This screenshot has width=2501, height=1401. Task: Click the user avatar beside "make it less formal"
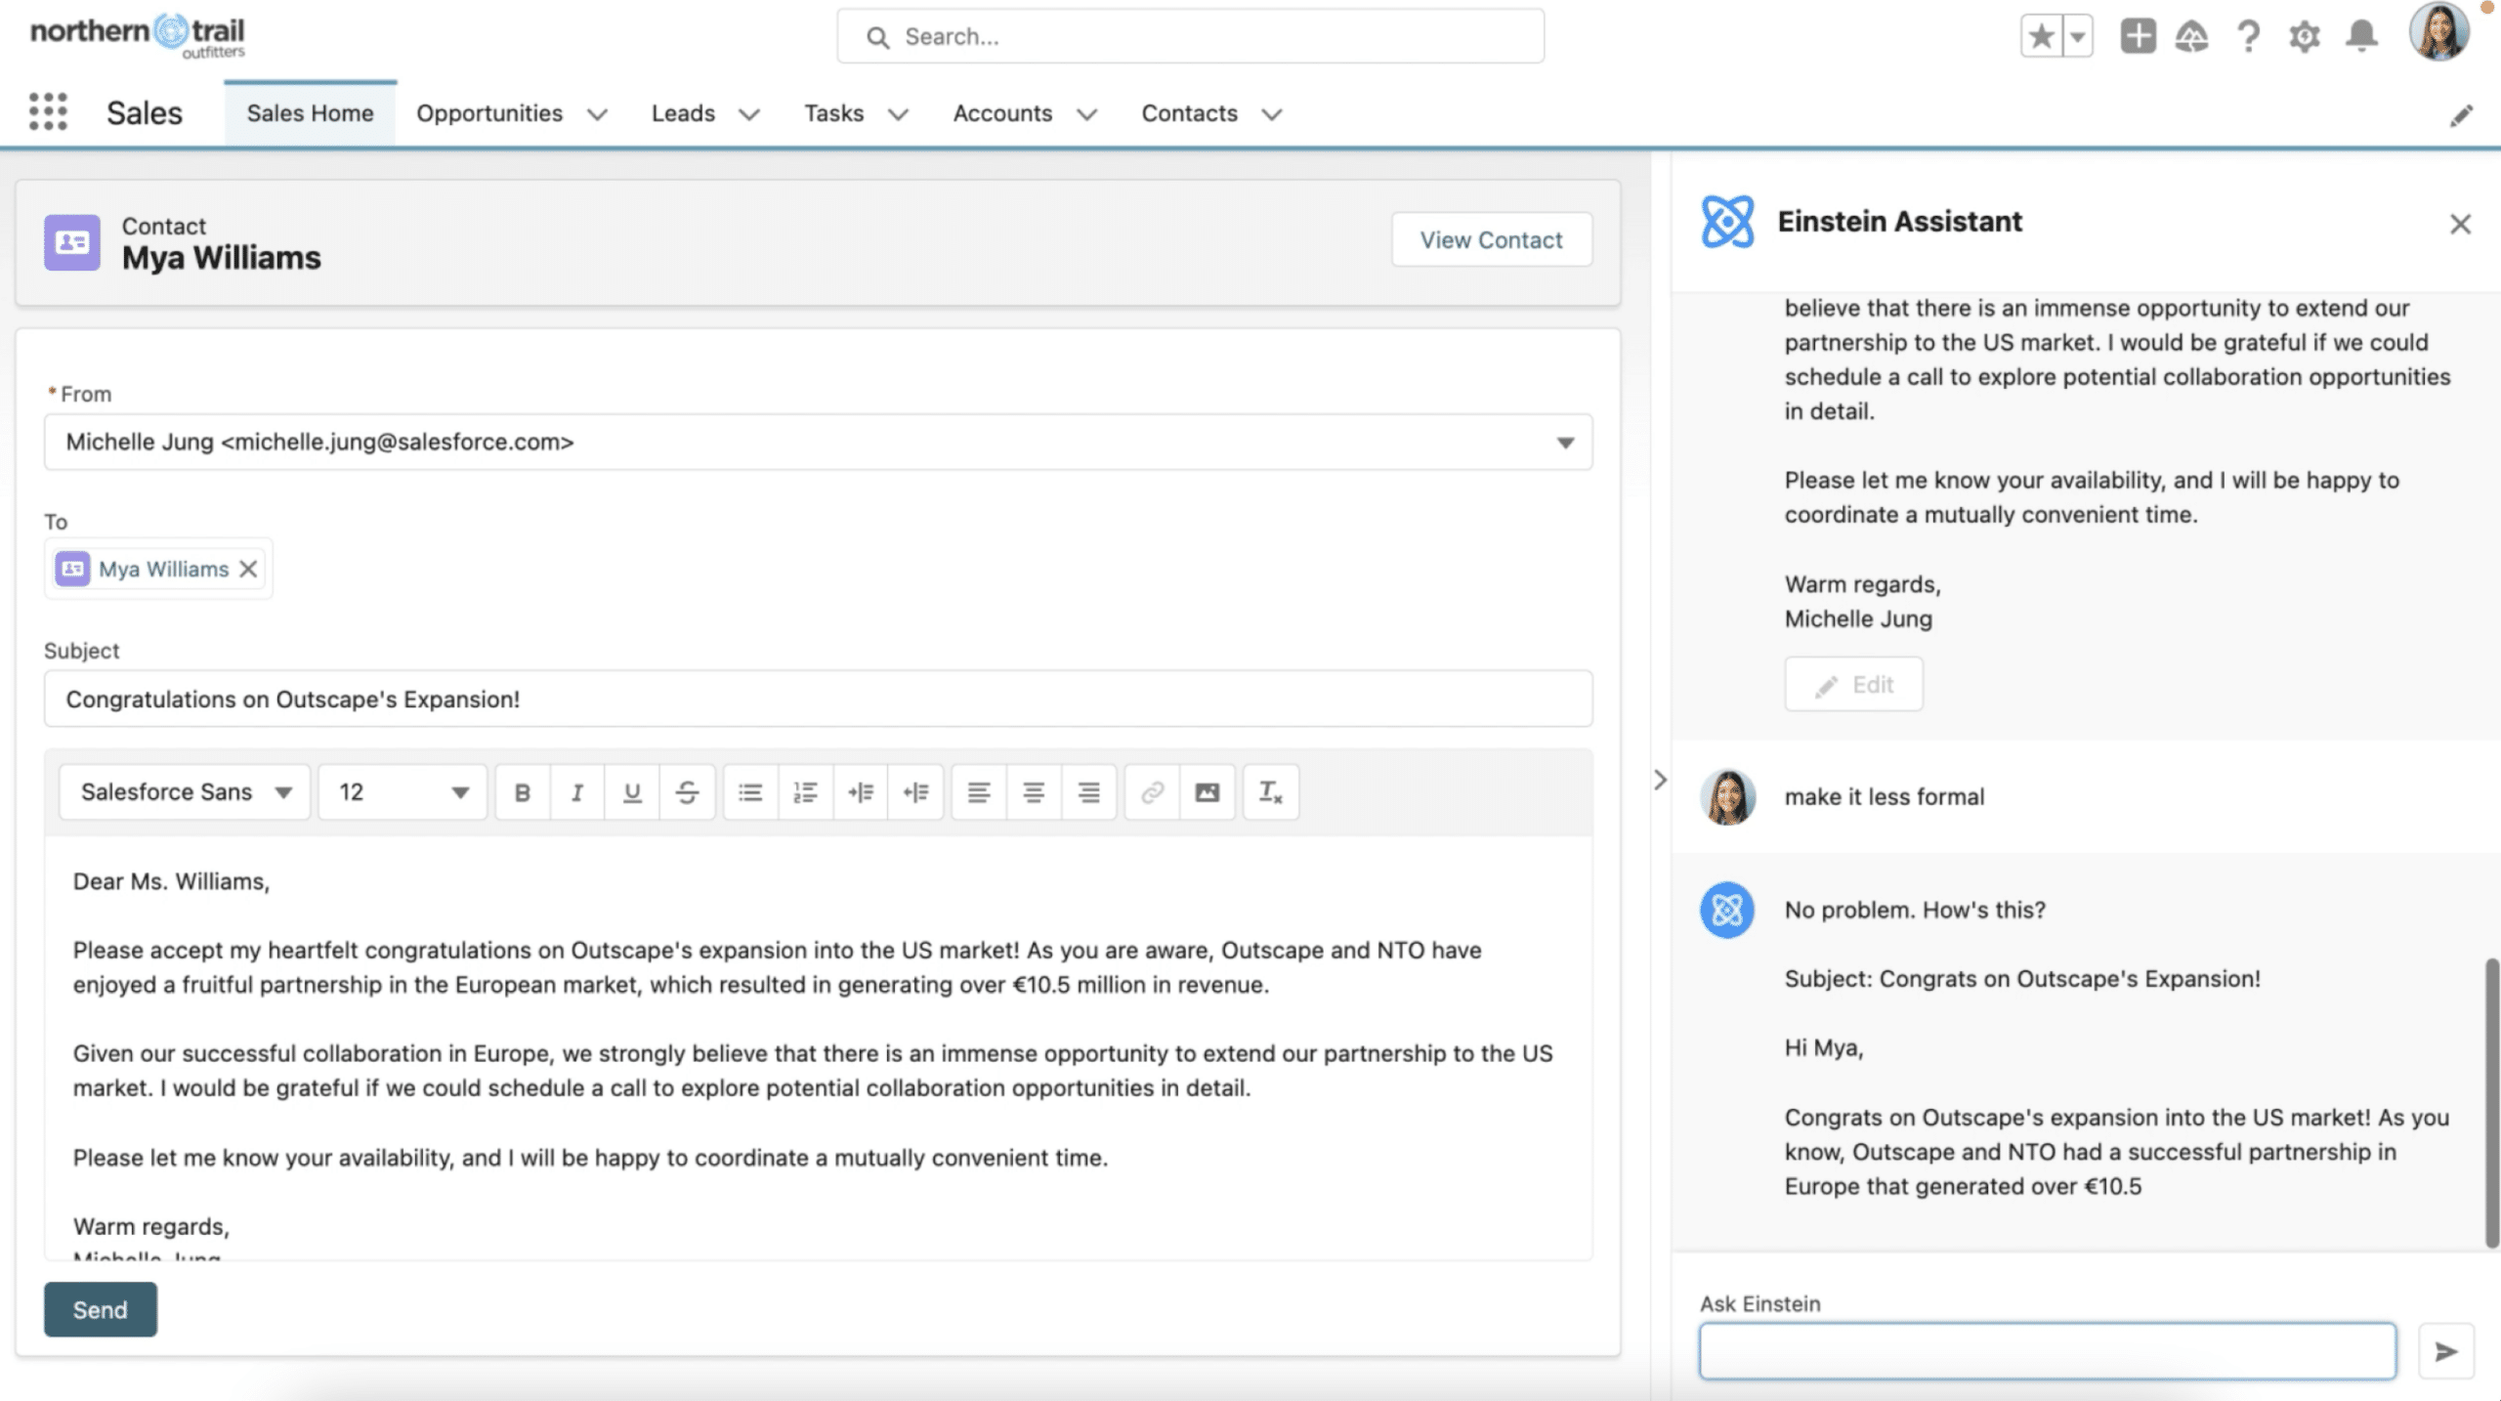(1727, 797)
